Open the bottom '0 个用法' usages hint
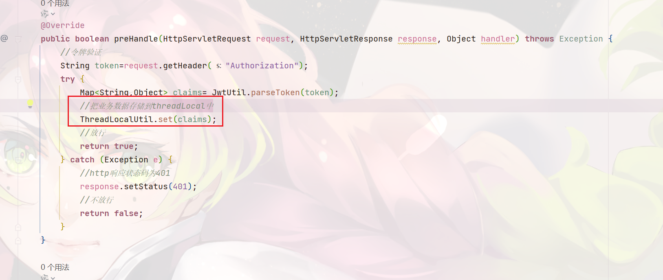This screenshot has height=280, width=663. coord(55,267)
